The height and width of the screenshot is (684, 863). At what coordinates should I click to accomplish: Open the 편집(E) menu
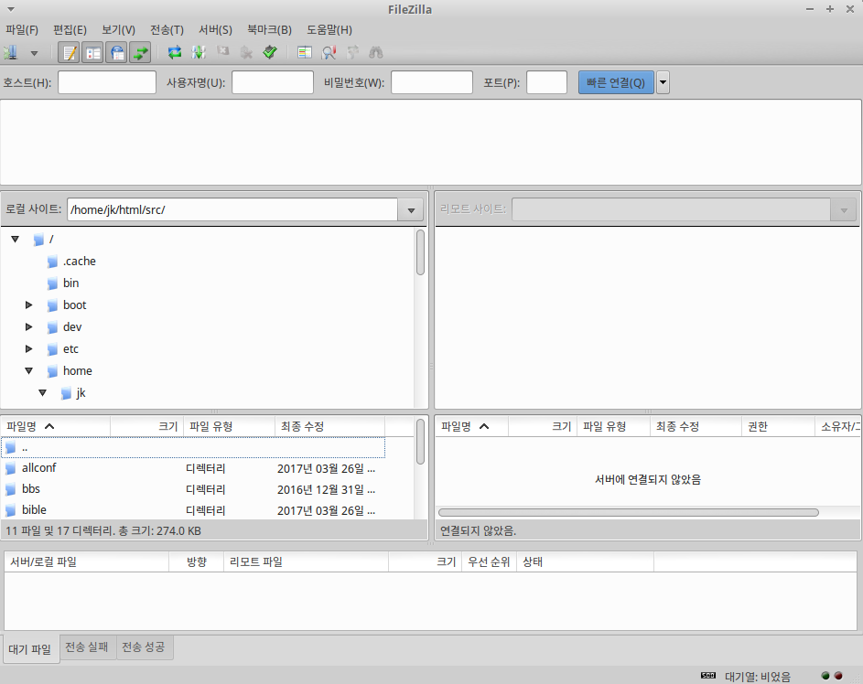coord(70,29)
